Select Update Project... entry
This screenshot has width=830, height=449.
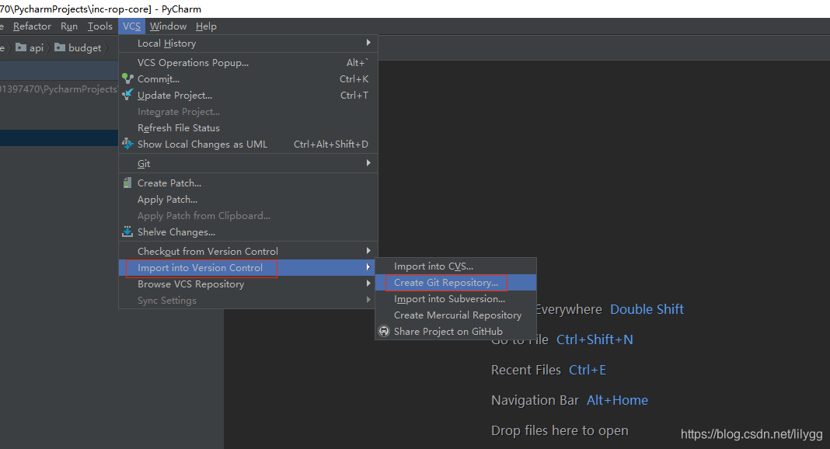248,96
